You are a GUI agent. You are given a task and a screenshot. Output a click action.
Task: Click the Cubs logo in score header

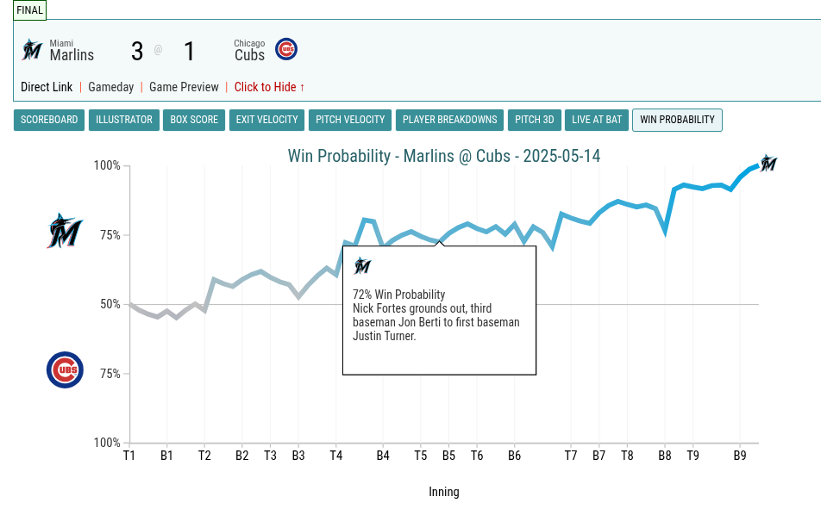click(286, 49)
